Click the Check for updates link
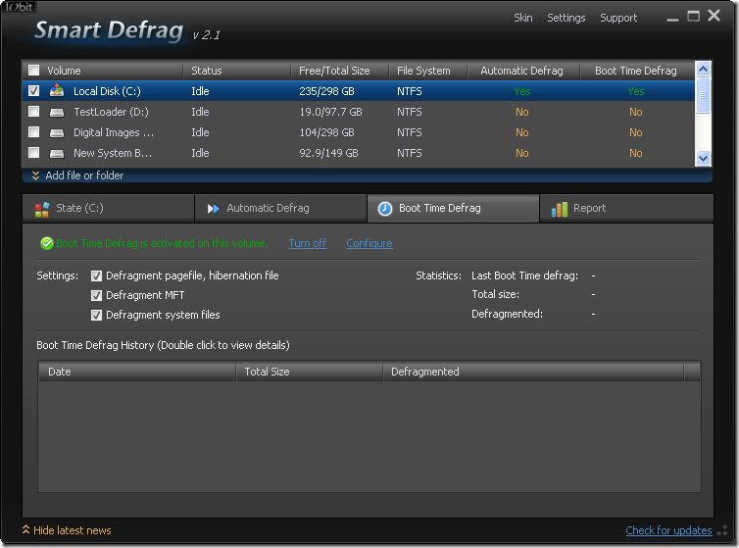 coord(668,530)
